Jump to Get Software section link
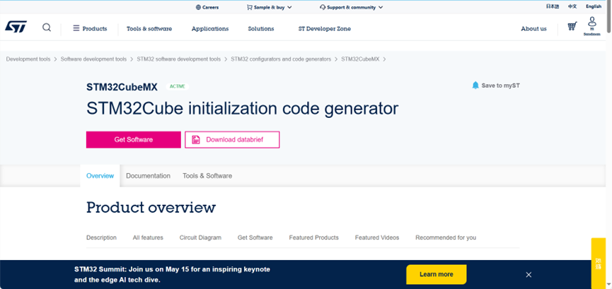The image size is (612, 289). pos(255,237)
